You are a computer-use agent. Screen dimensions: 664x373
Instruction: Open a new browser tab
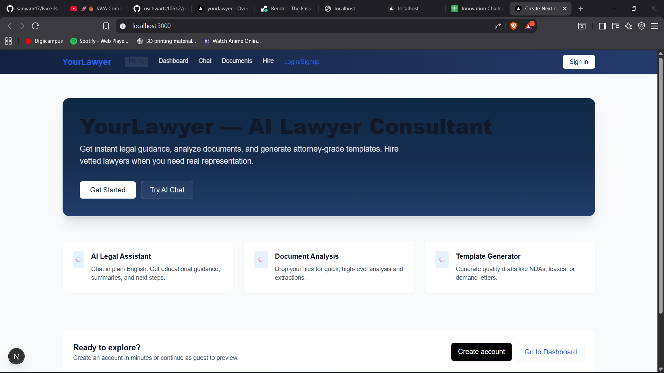click(581, 9)
